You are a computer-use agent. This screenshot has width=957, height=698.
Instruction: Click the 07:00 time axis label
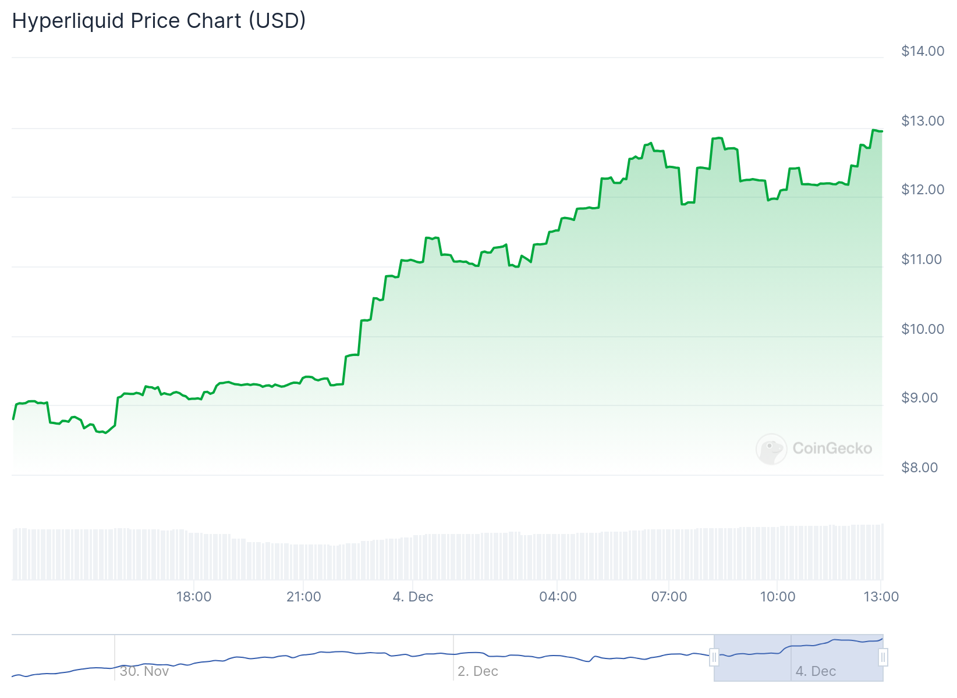(x=669, y=597)
